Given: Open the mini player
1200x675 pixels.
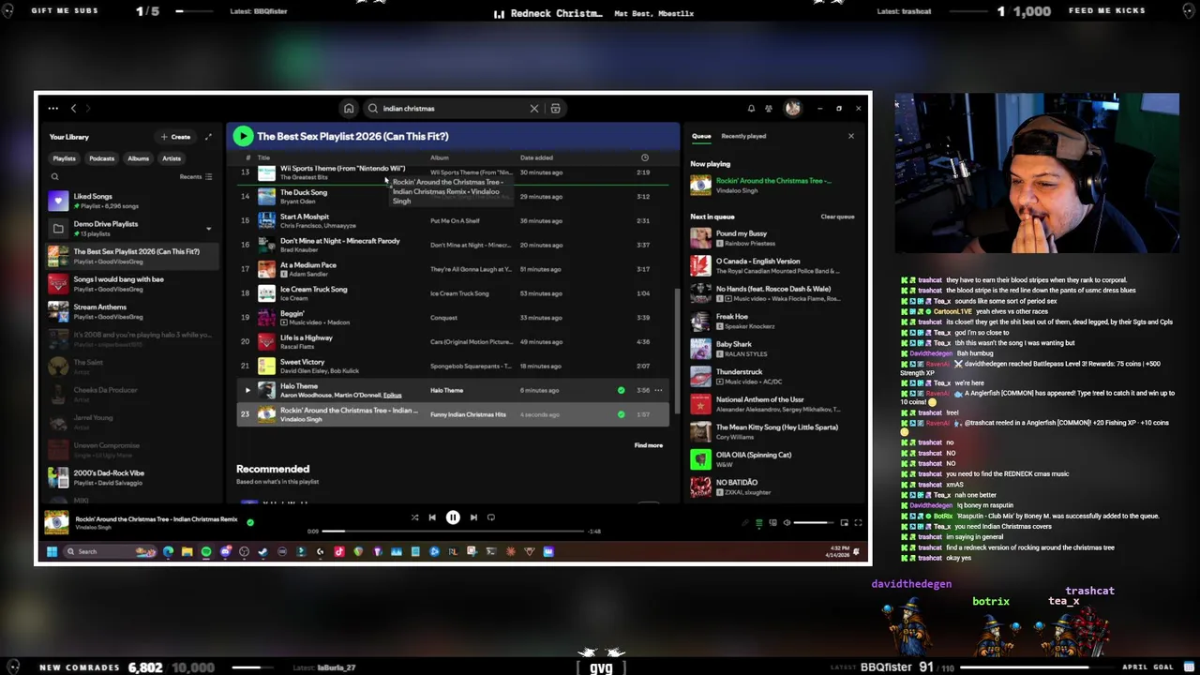Looking at the screenshot, I should click(844, 523).
